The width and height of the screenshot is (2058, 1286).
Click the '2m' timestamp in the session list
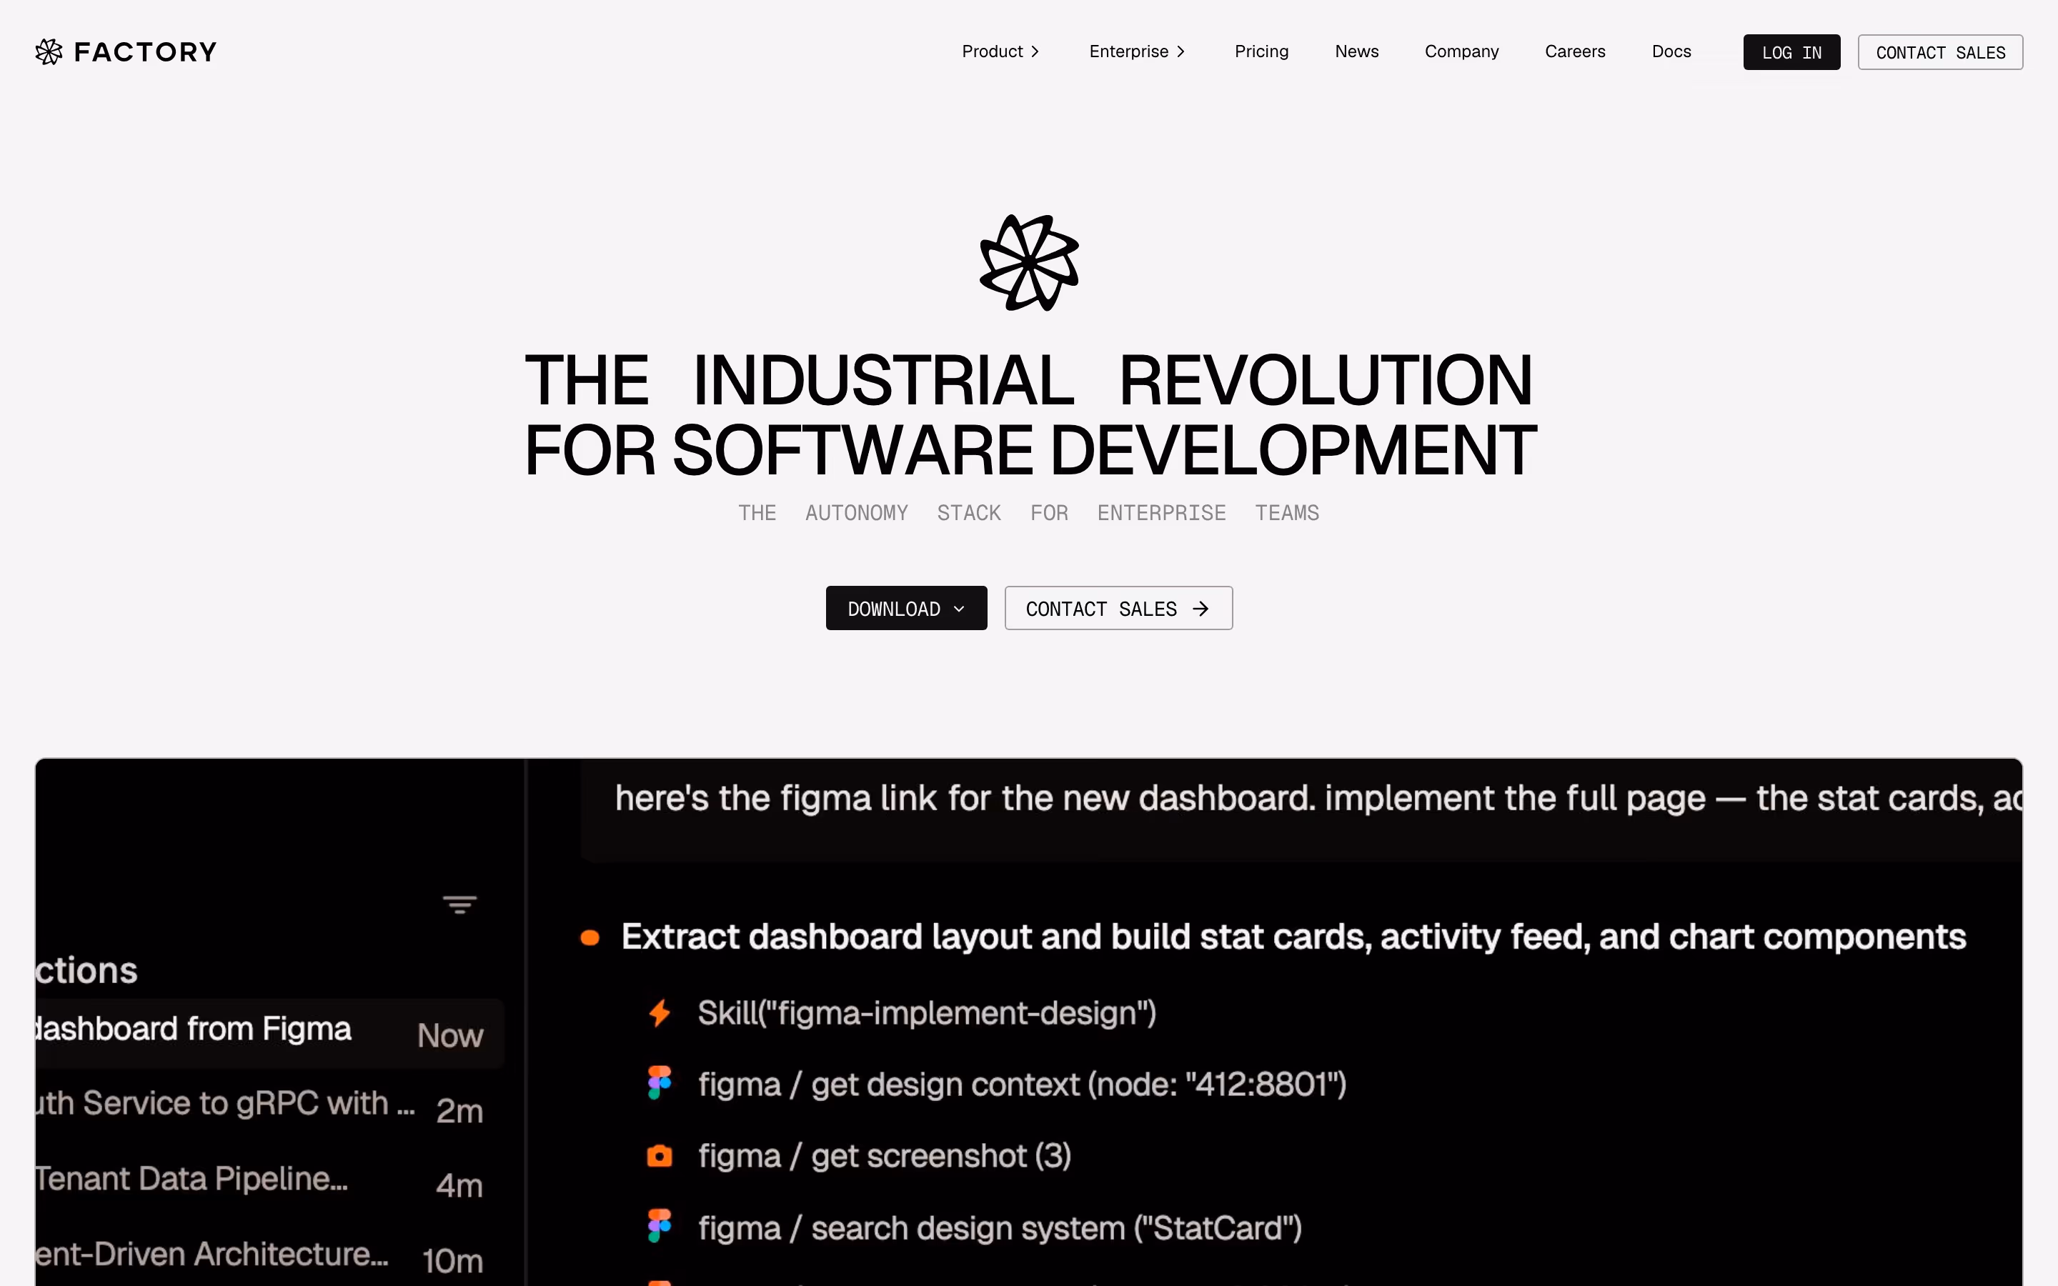[459, 1111]
